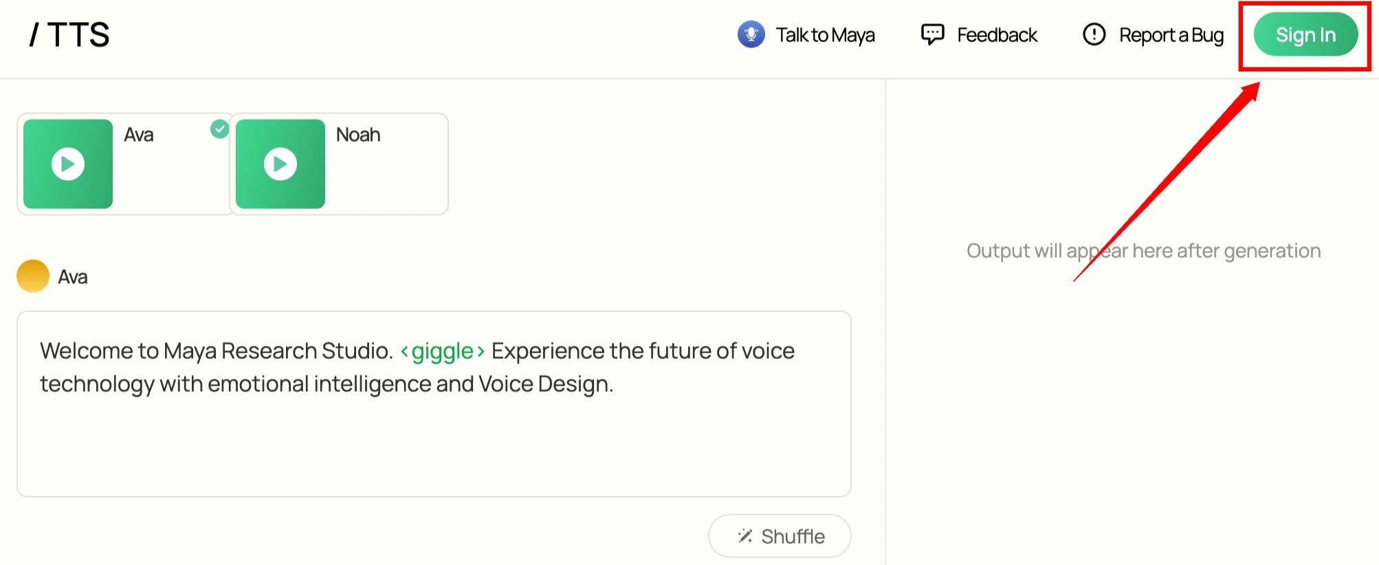Open the Talk to Maya link
The image size is (1379, 565).
click(x=825, y=35)
